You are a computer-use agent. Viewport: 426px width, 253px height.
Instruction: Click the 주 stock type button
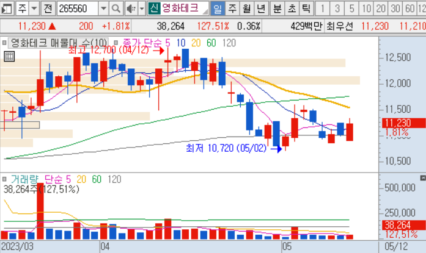[22, 9]
